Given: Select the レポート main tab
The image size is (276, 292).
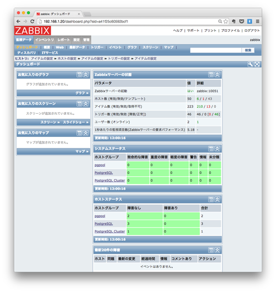Looking at the screenshot, I should click(x=63, y=40).
